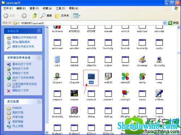Open the Favorites menu
Screen dimensions: 181x135
pyautogui.click(x=47, y=8)
